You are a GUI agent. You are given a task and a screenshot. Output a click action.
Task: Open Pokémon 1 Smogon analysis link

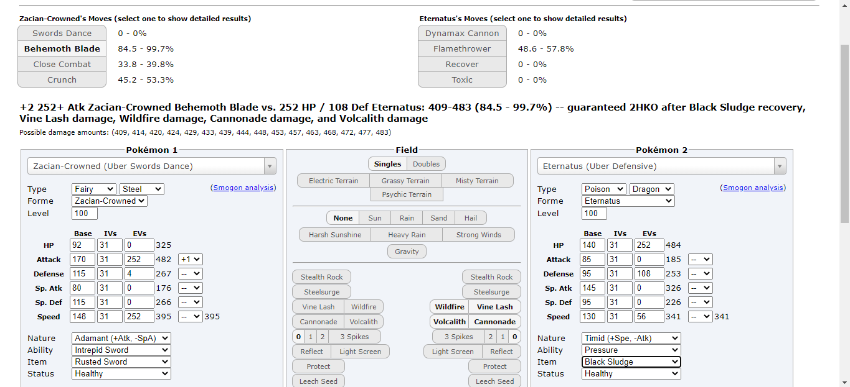pyautogui.click(x=244, y=188)
